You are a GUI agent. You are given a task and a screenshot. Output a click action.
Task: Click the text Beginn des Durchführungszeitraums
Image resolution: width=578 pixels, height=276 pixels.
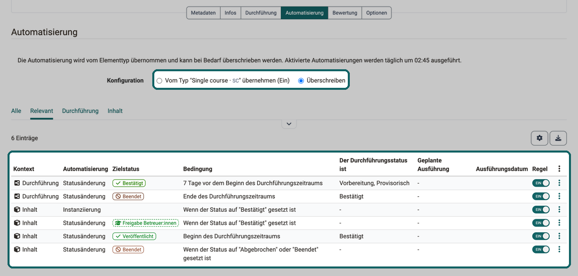[x=232, y=236]
